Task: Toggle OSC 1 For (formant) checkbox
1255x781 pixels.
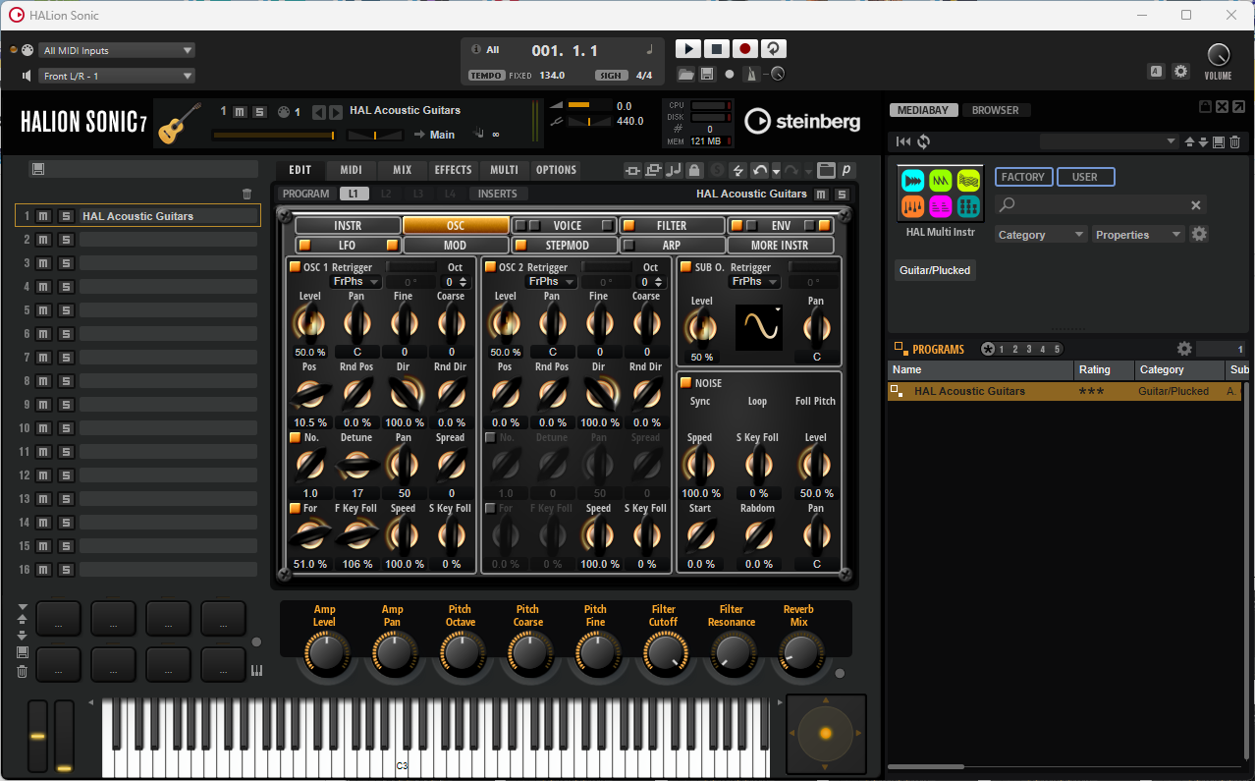Action: tap(295, 508)
